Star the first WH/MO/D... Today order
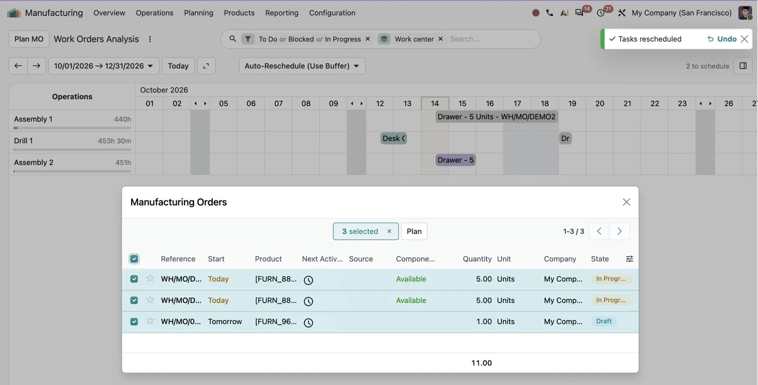The height and width of the screenshot is (385, 758). (150, 278)
